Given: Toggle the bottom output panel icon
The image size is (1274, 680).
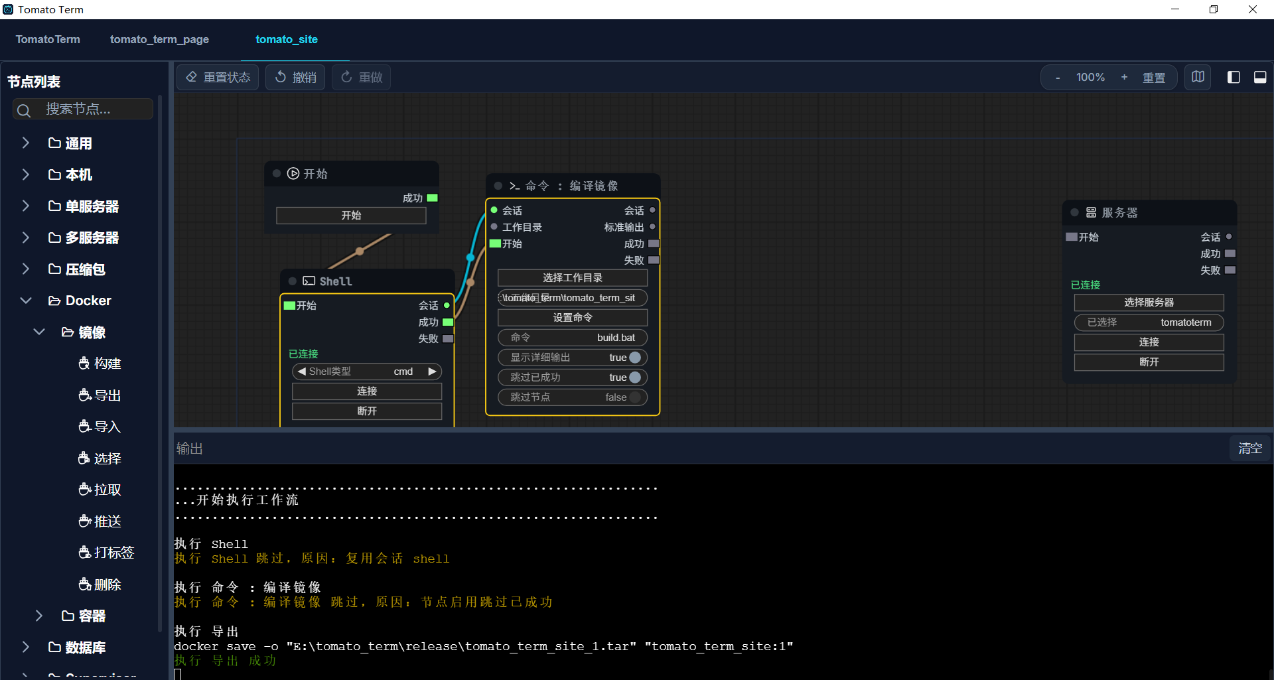Looking at the screenshot, I should pyautogui.click(x=1259, y=77).
